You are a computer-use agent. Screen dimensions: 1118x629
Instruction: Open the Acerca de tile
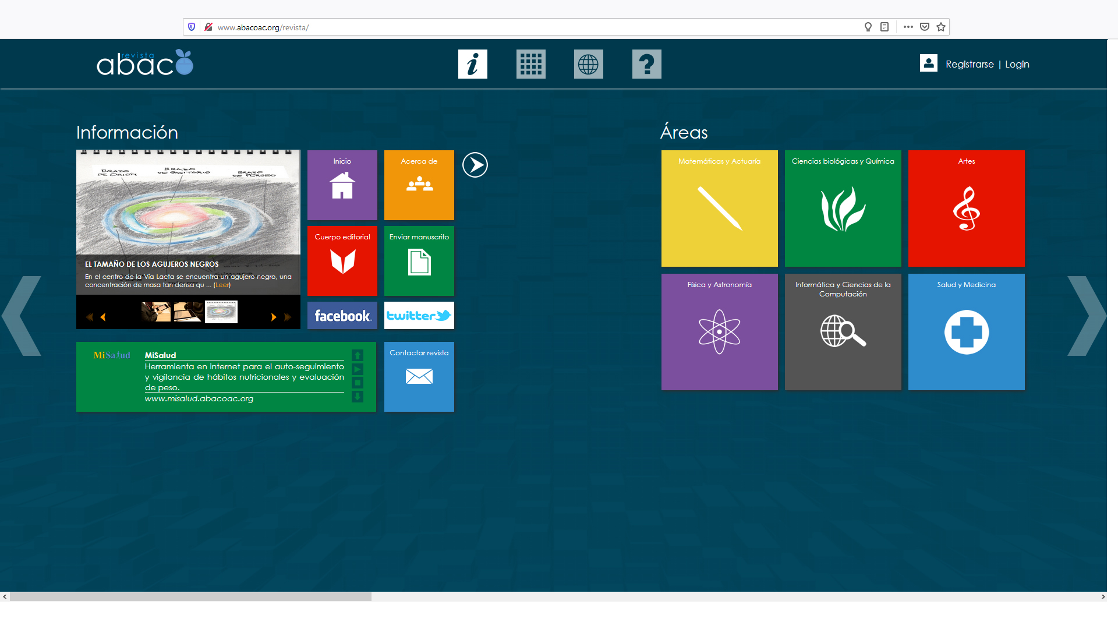coord(419,185)
